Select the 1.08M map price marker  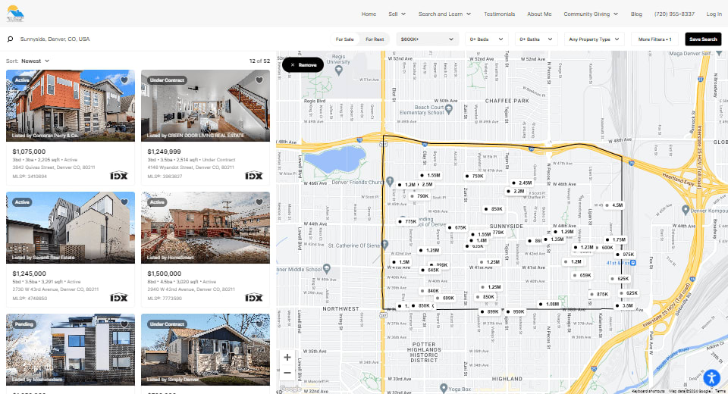[549, 305]
